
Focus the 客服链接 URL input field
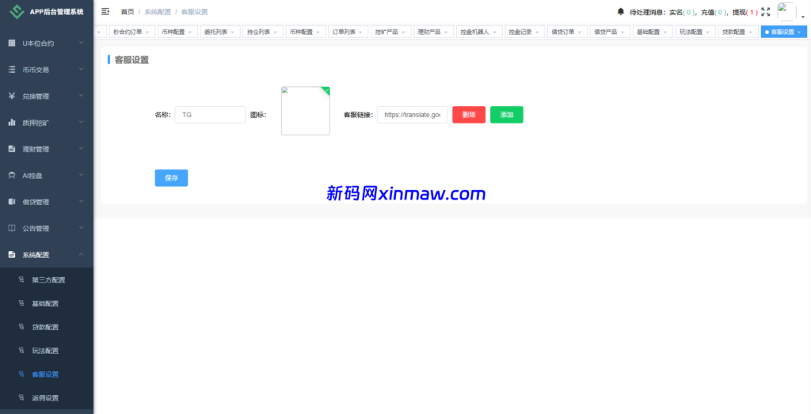point(412,115)
